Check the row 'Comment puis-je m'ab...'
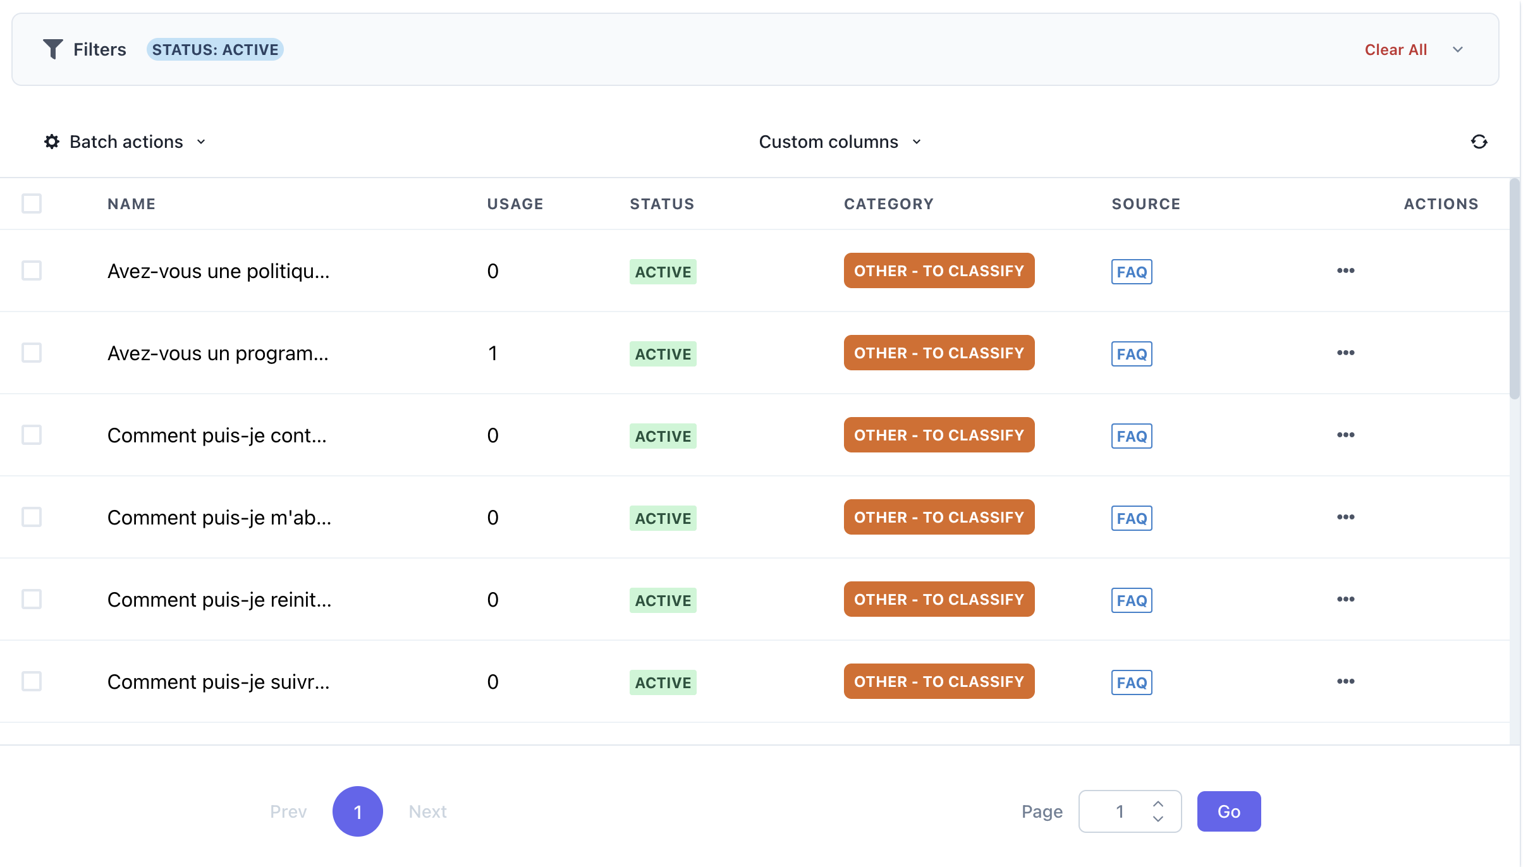1540x867 pixels. click(32, 517)
